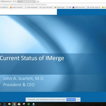Click the taskbar icon between Store and Spotify

tap(24, 104)
